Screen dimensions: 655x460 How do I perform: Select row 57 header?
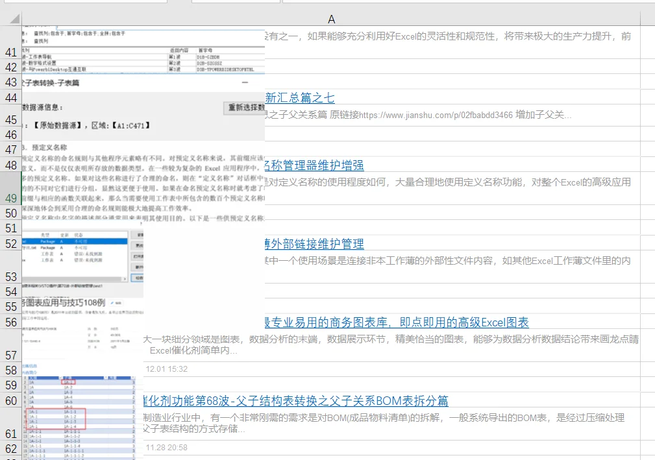click(x=11, y=346)
